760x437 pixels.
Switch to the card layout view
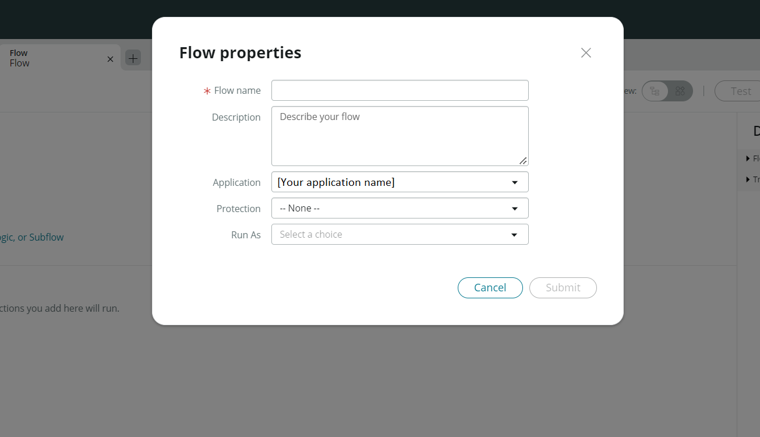click(679, 91)
